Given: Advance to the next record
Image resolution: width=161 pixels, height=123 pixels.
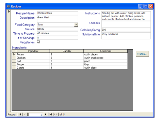Looking at the screenshot, I should 46,115.
